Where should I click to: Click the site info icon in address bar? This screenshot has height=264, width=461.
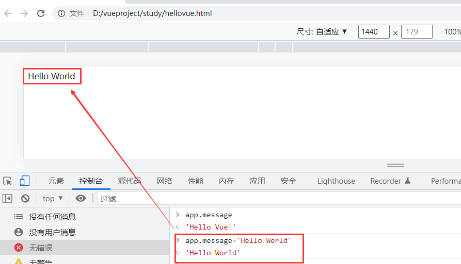pos(61,13)
